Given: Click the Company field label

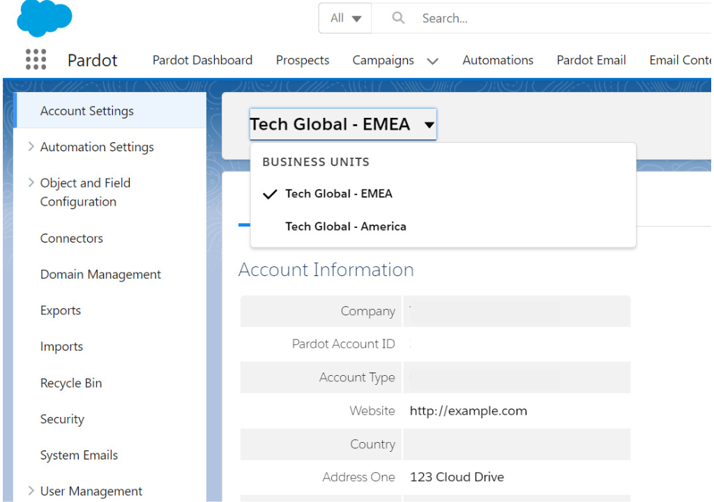Looking at the screenshot, I should (368, 311).
